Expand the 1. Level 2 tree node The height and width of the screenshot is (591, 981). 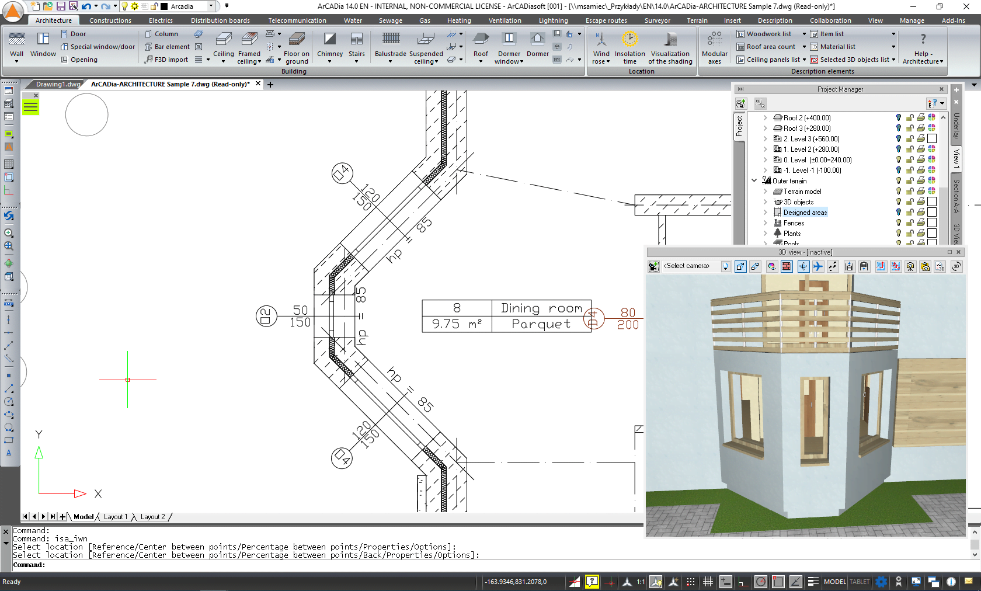coord(765,149)
